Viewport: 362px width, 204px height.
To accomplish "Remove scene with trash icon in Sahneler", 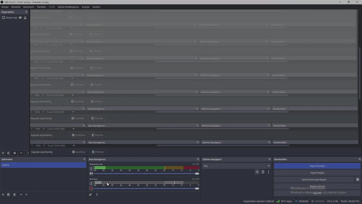I will (x=8, y=195).
